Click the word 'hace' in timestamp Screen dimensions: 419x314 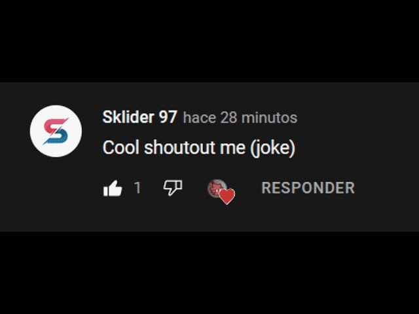(x=200, y=118)
